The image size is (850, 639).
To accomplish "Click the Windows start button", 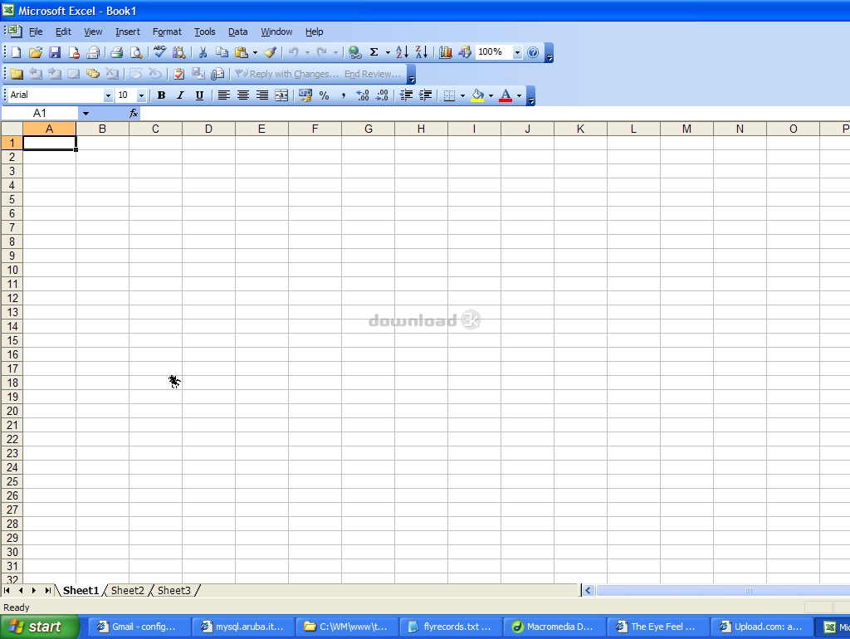I will (40, 627).
